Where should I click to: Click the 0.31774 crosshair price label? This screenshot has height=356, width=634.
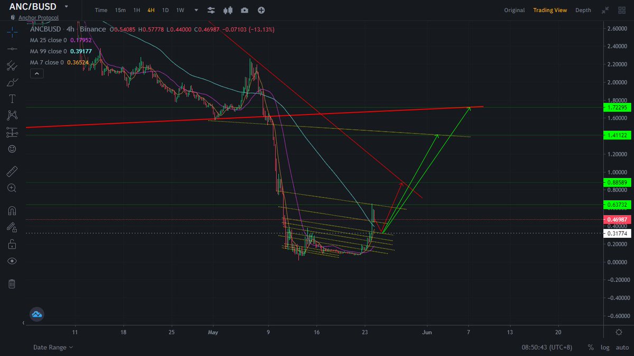click(618, 233)
